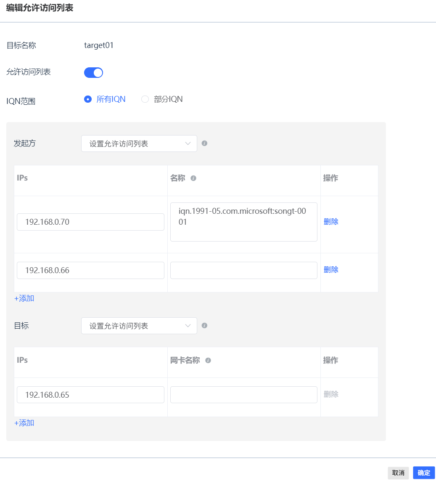
Task: Click info icon beside 发起方 dropdown
Action: point(204,144)
